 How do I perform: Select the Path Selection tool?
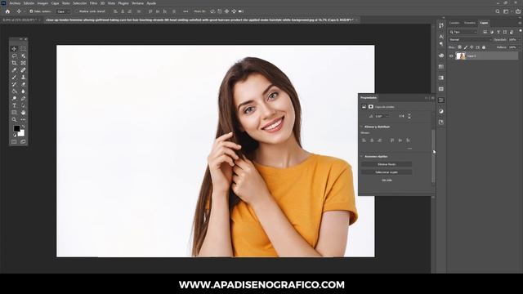[23, 105]
